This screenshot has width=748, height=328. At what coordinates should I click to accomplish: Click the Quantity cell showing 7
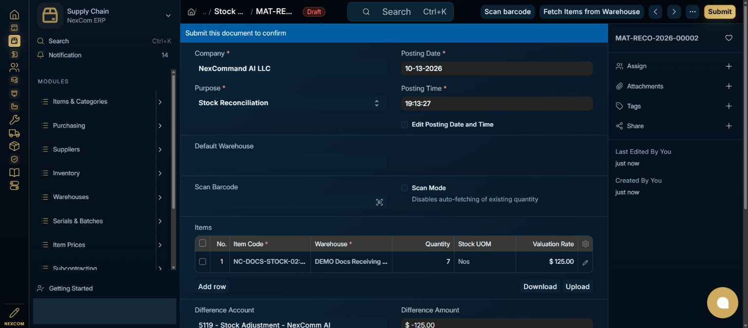[423, 262]
